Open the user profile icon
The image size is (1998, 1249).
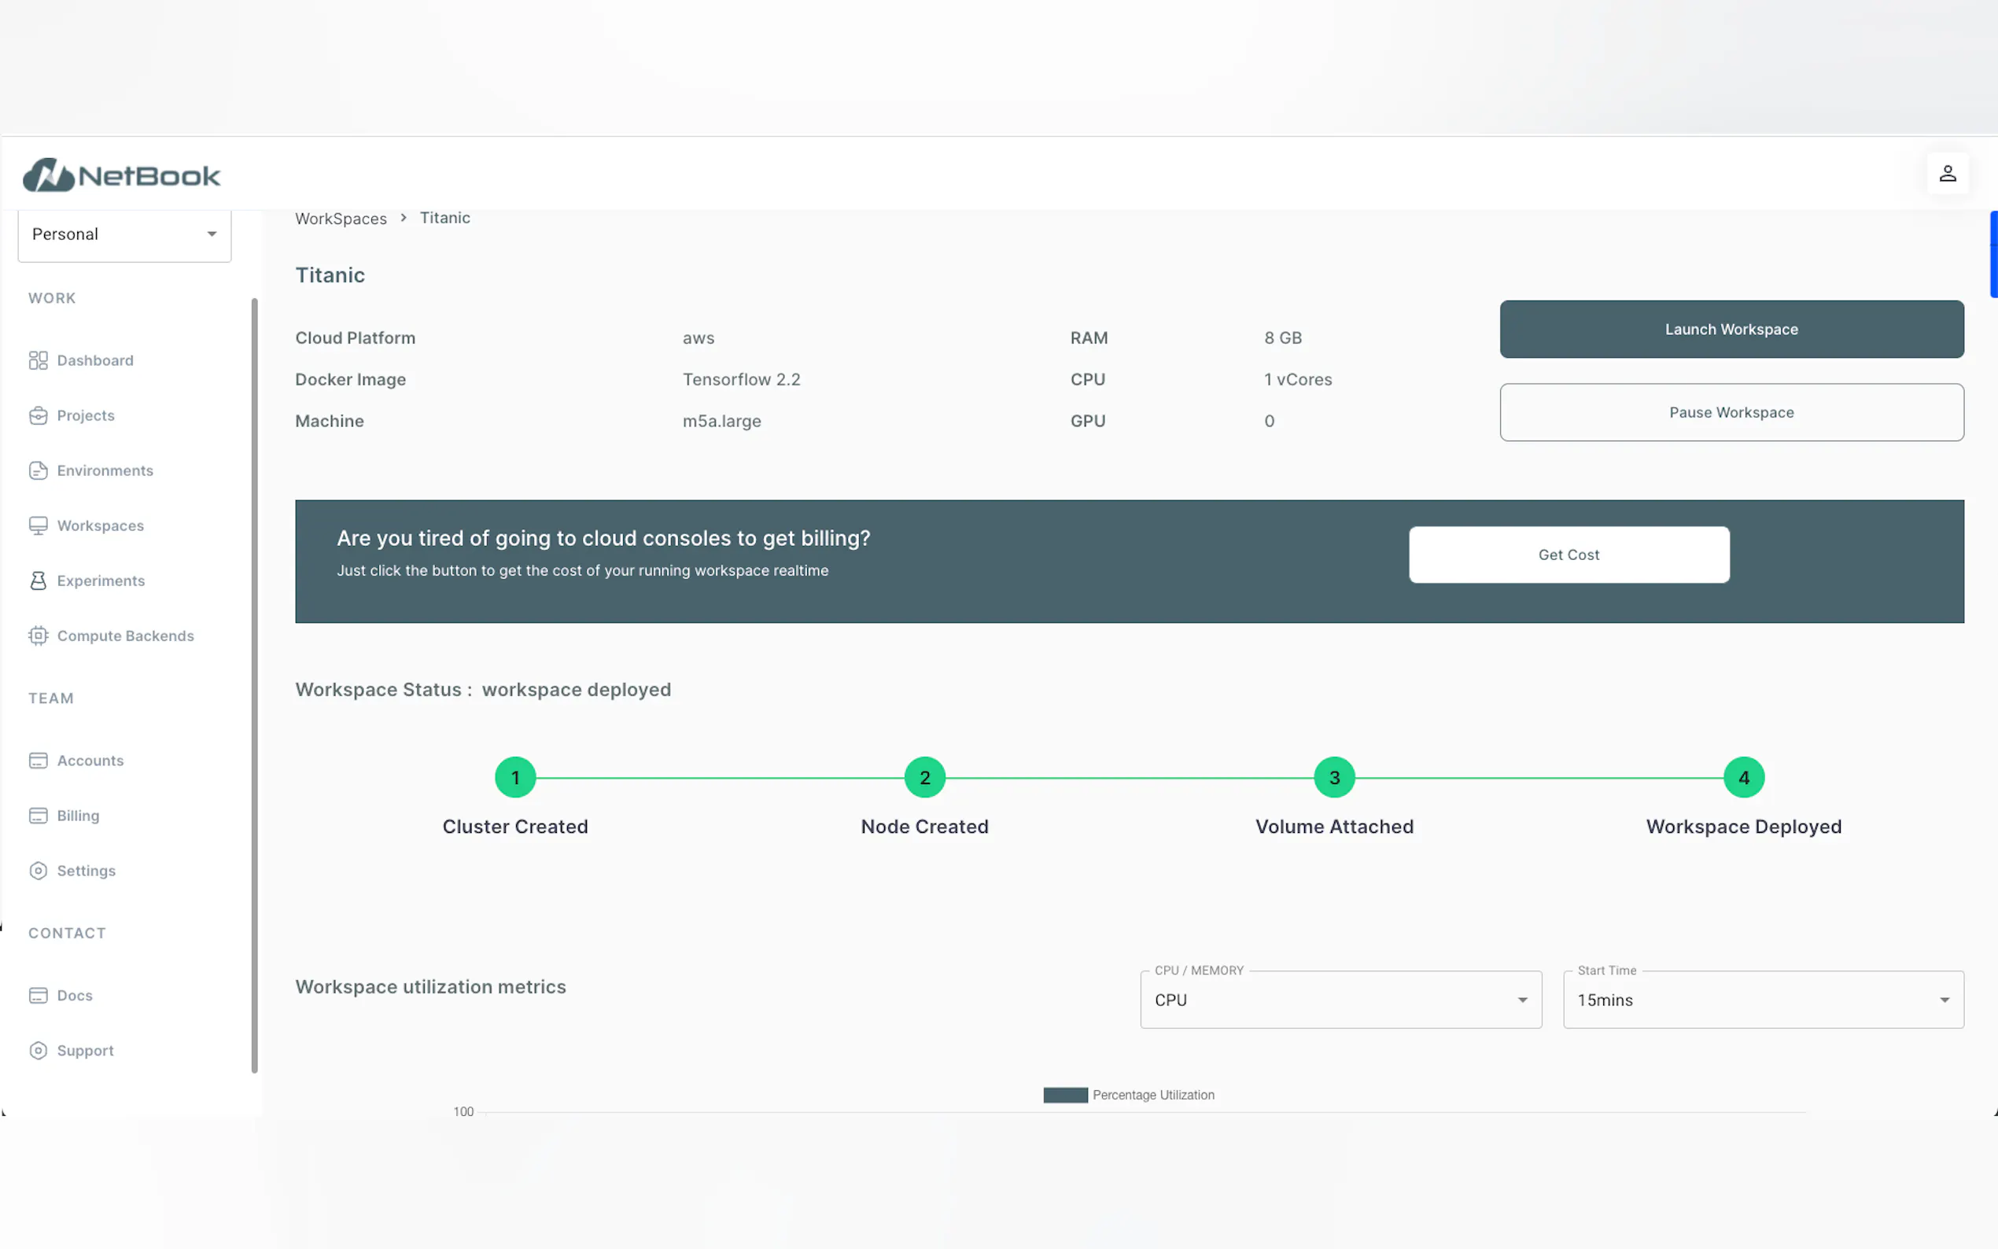[x=1947, y=174]
